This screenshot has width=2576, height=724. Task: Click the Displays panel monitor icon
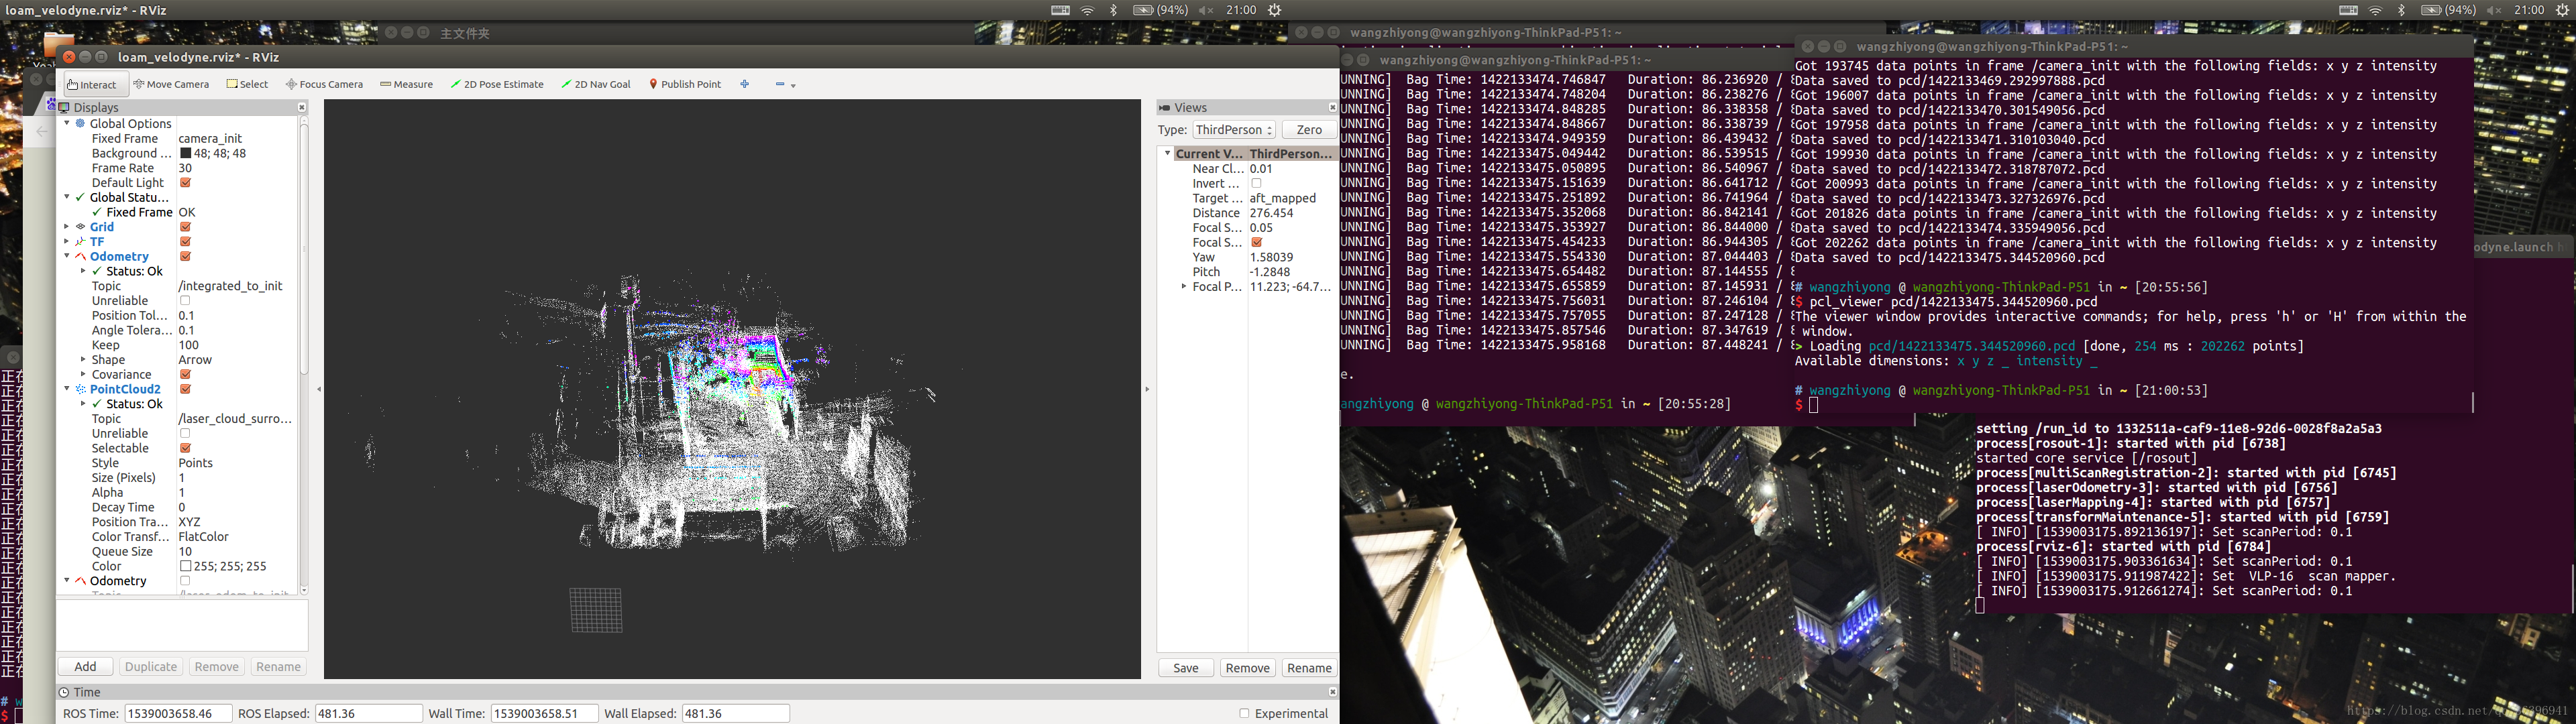tap(64, 107)
